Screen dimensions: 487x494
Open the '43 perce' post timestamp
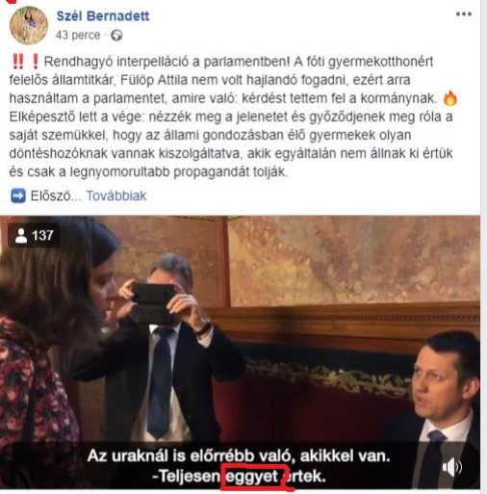point(78,35)
